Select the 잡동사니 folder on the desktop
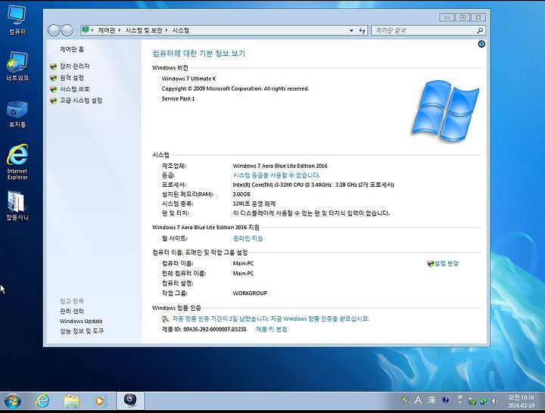Image resolution: width=545 pixels, height=413 pixels. pos(17,206)
